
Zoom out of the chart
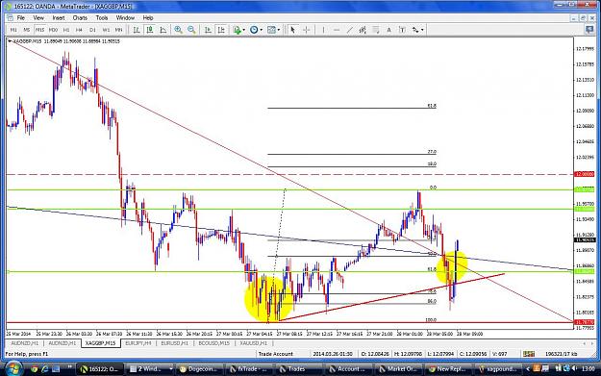pos(191,30)
